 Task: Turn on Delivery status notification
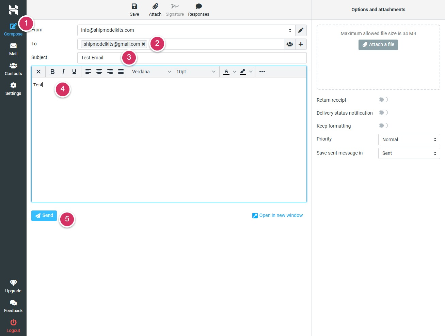tap(383, 113)
